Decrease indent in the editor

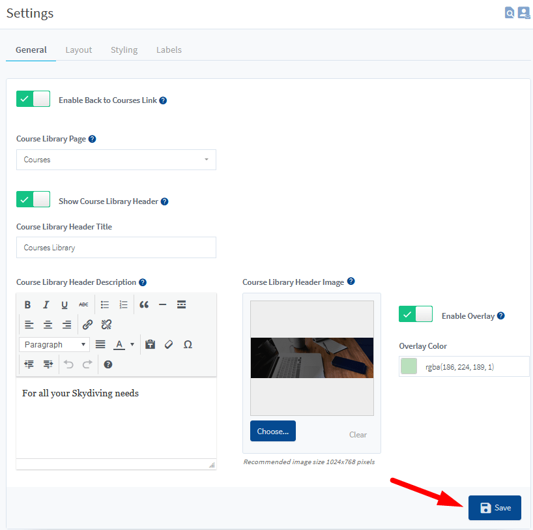(29, 364)
